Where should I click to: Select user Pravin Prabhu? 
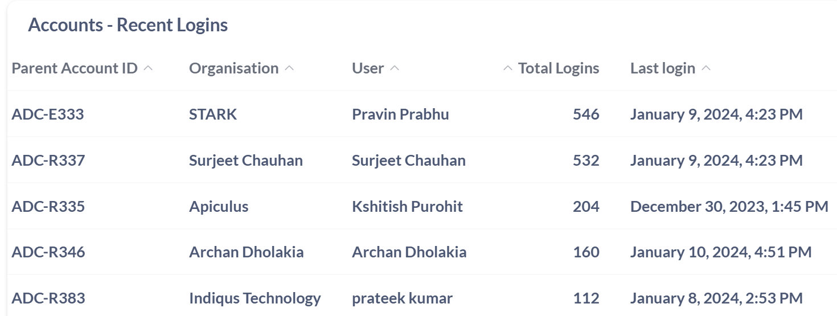coord(400,114)
